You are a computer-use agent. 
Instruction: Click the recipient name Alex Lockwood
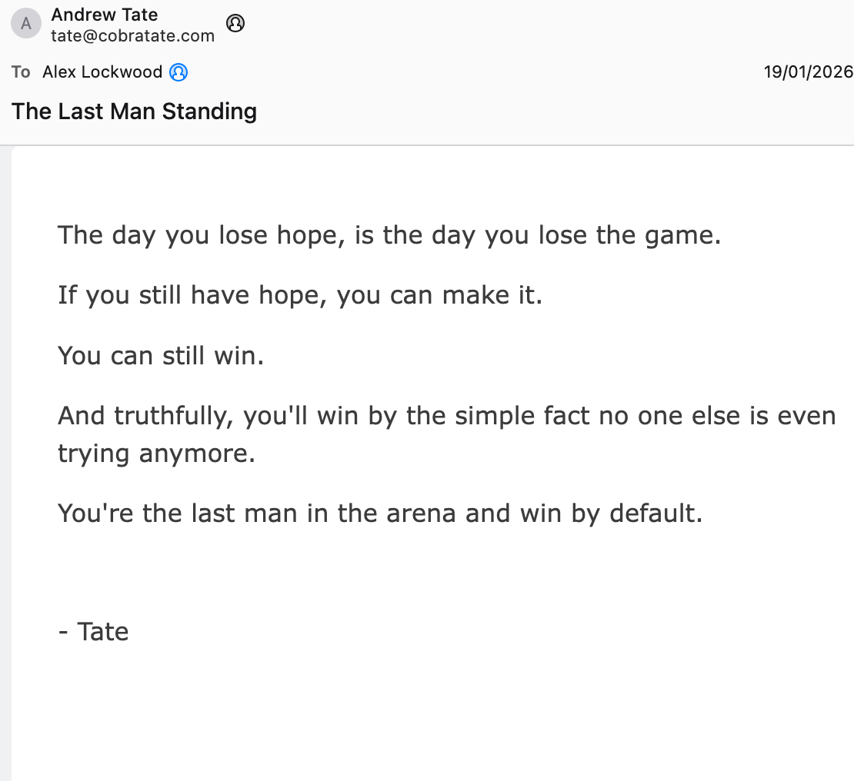coord(102,72)
